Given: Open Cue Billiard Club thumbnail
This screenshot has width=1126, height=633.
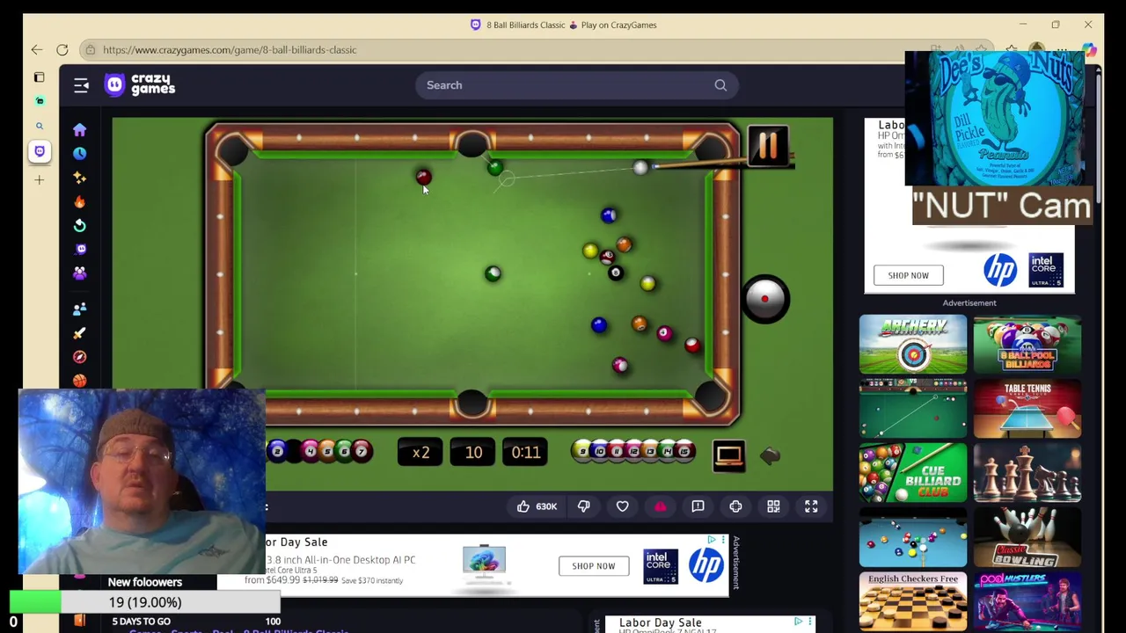Looking at the screenshot, I should point(913,473).
